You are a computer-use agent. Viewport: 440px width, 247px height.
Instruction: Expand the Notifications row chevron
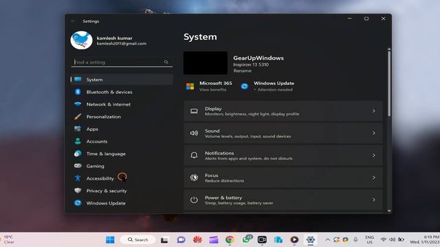[374, 156]
